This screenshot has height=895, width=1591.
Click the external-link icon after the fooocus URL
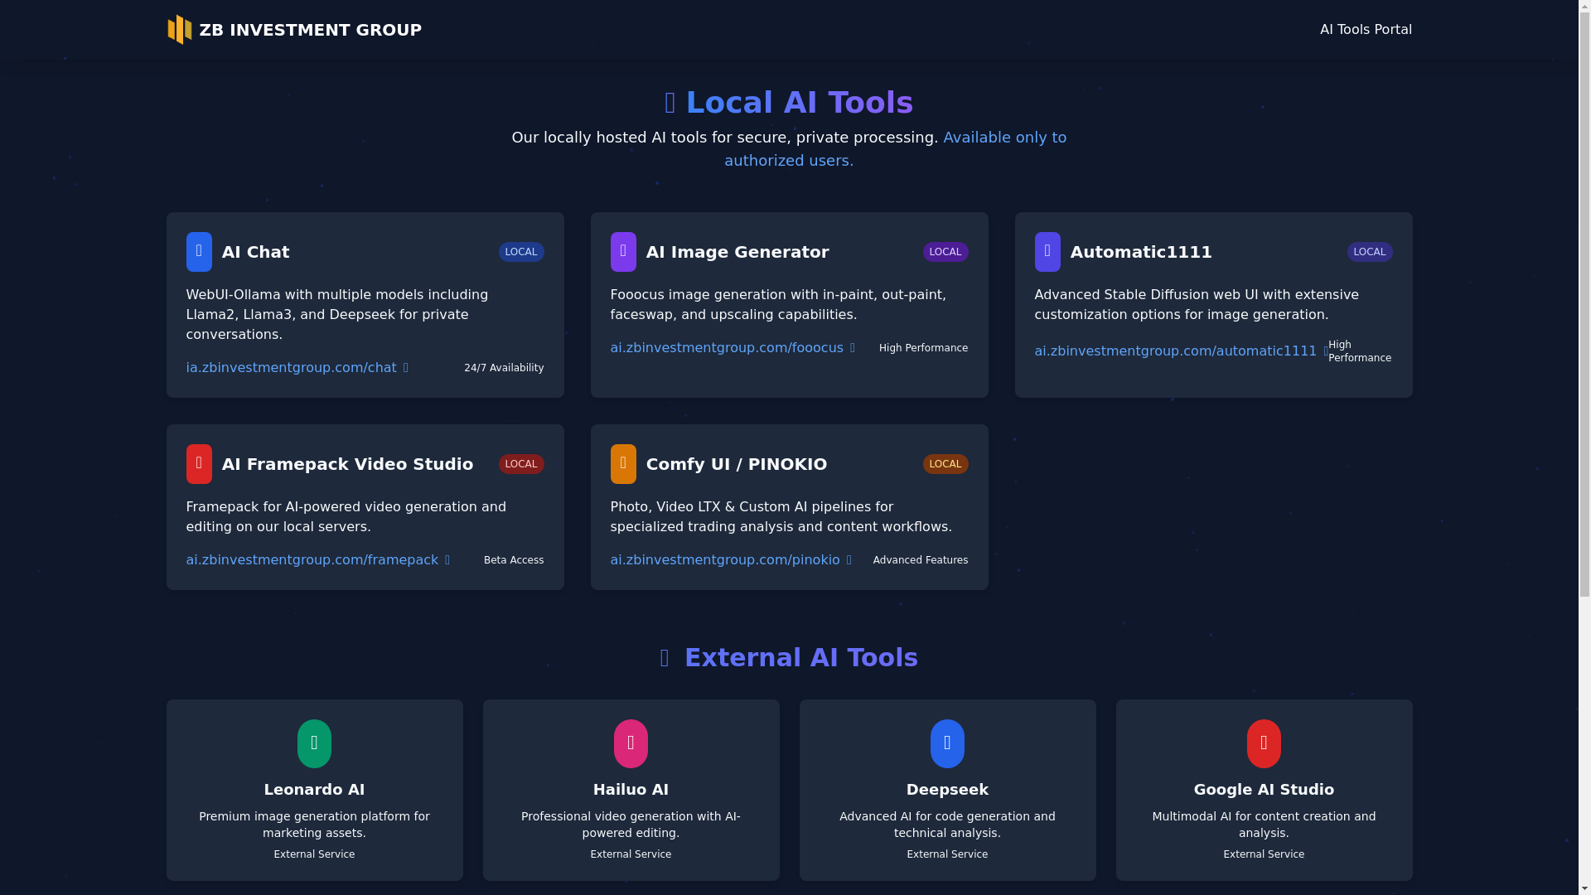(x=852, y=348)
